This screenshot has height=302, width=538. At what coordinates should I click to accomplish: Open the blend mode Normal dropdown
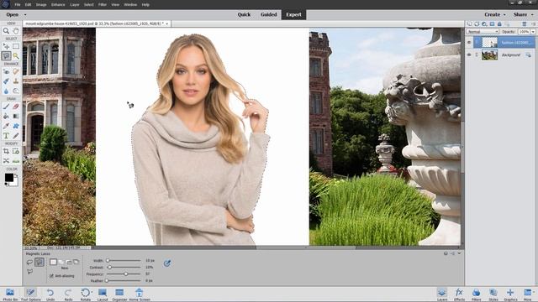pos(483,32)
